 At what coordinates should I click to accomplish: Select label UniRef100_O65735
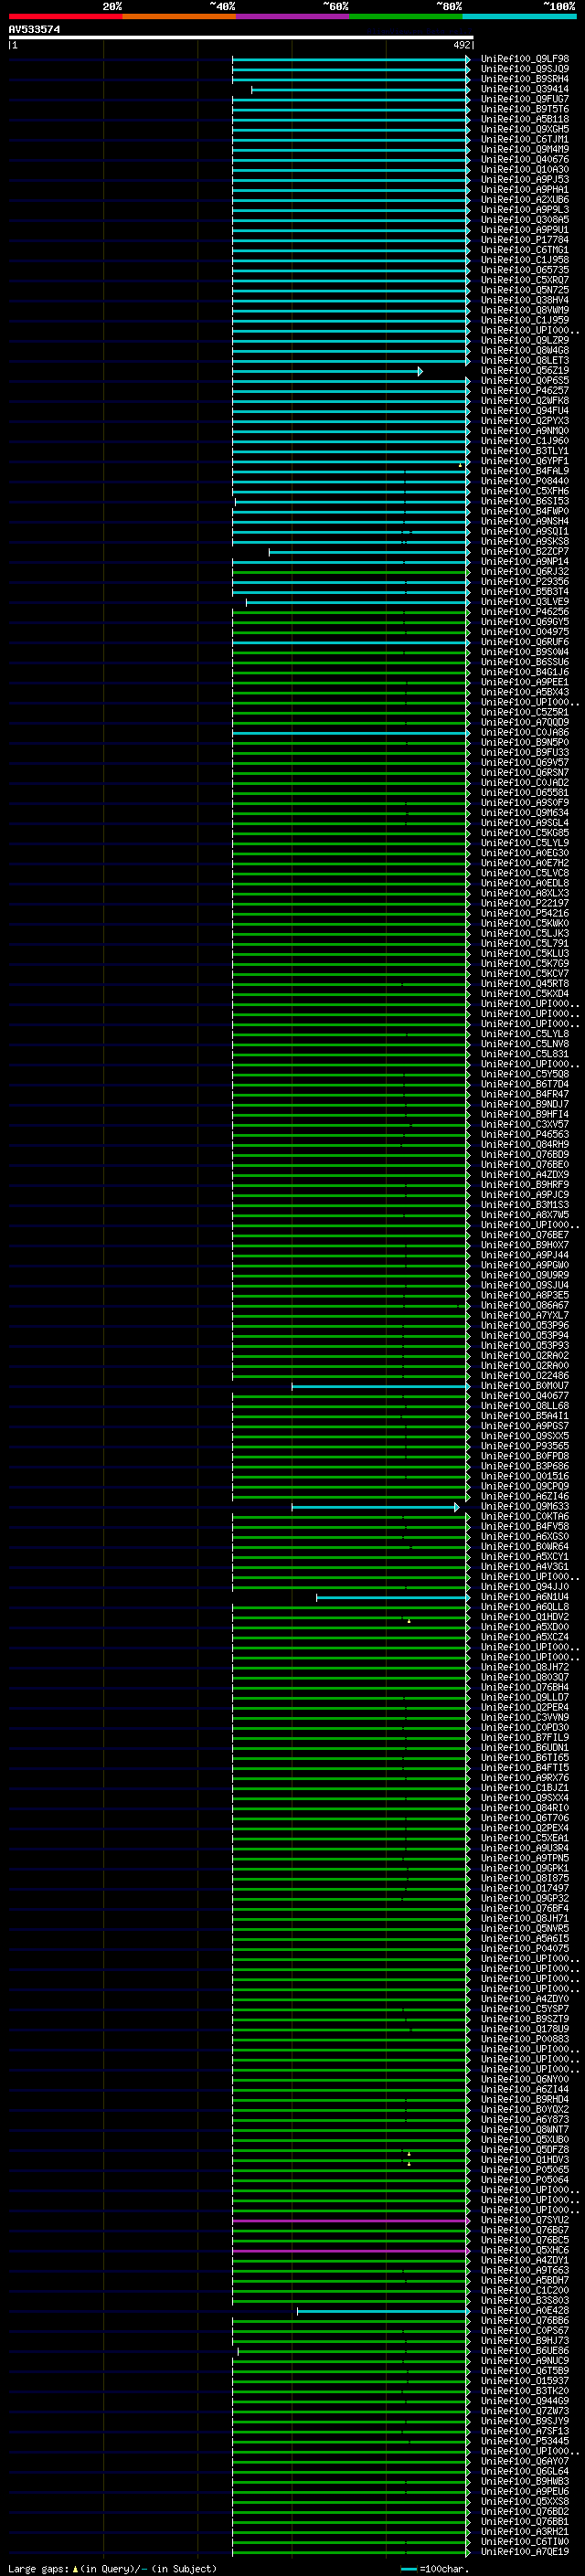[x=525, y=270]
